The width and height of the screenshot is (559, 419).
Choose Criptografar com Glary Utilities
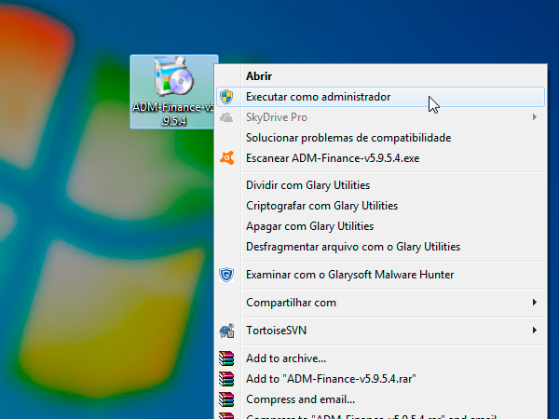(x=380, y=206)
